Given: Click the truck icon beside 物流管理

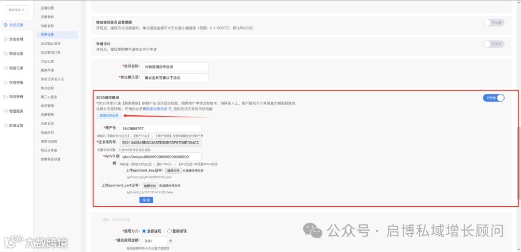Looking at the screenshot, I should [x=5, y=97].
